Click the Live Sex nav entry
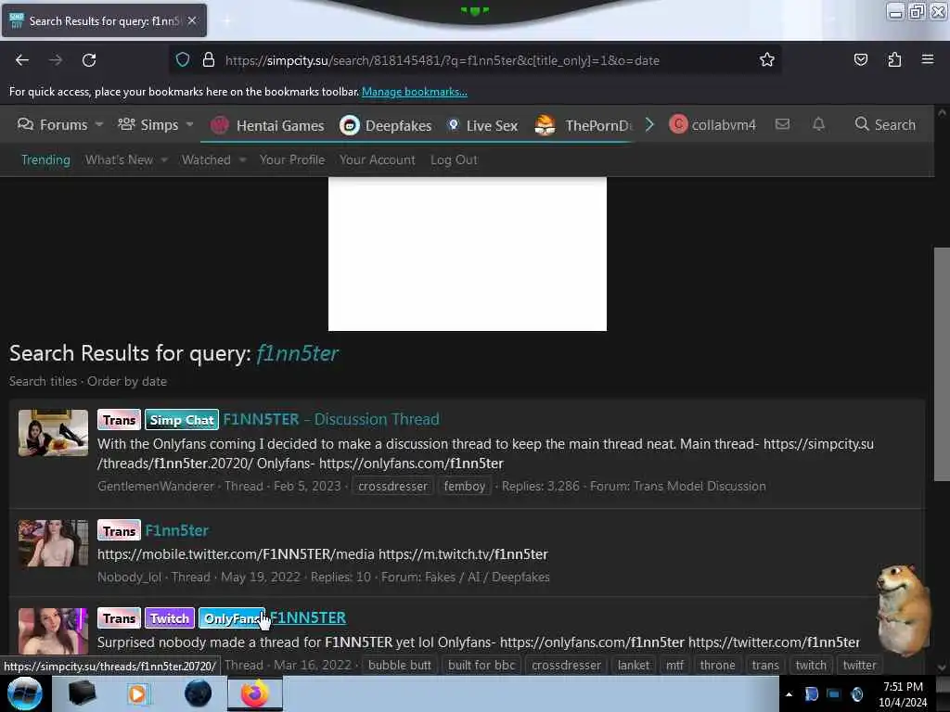Screen dimensions: 950x712 pyautogui.click(x=482, y=125)
